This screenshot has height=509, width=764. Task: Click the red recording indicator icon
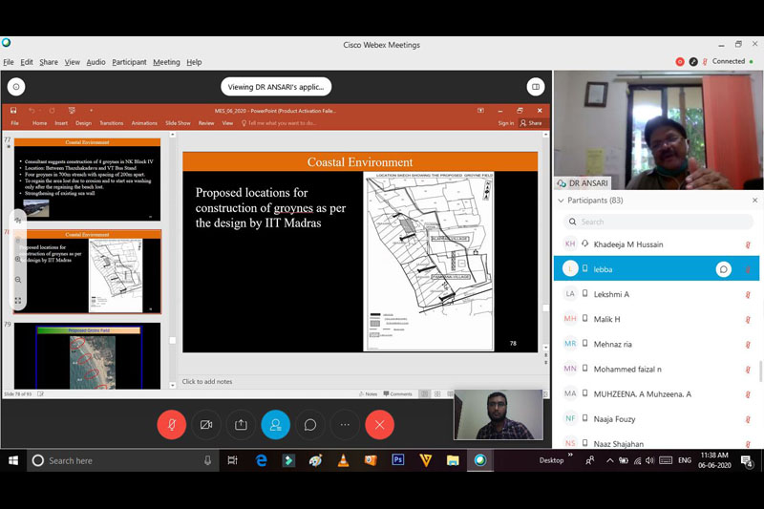[x=680, y=61]
